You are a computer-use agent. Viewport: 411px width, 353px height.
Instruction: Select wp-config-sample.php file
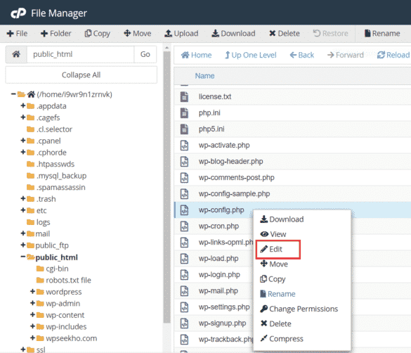pos(235,194)
